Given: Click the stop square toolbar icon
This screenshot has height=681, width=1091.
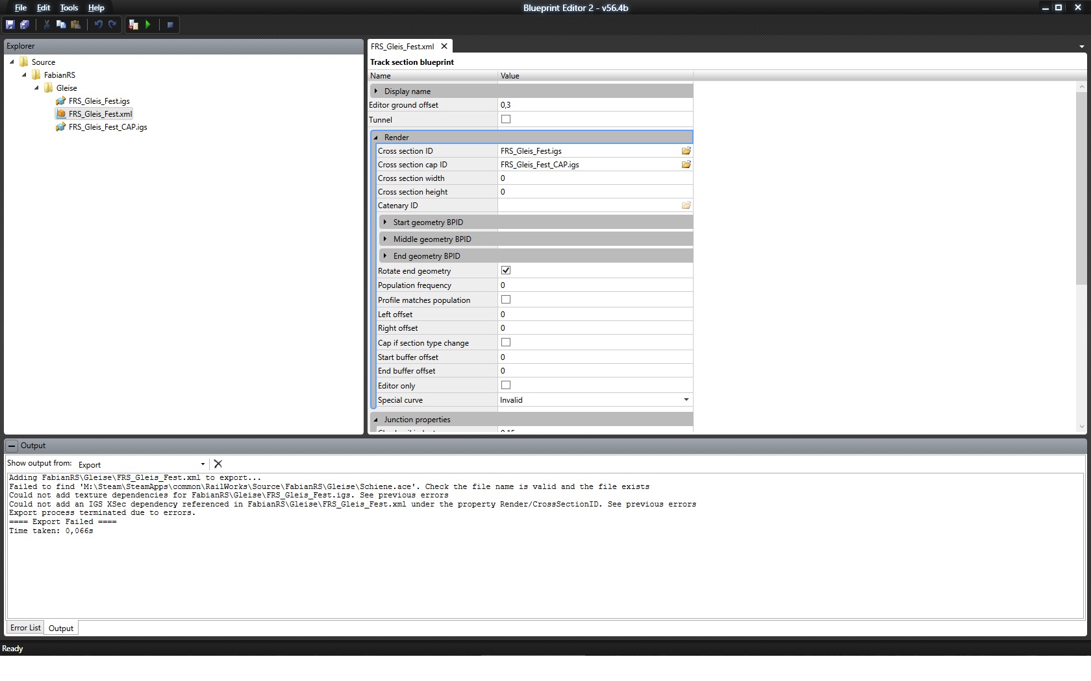Looking at the screenshot, I should (x=170, y=25).
